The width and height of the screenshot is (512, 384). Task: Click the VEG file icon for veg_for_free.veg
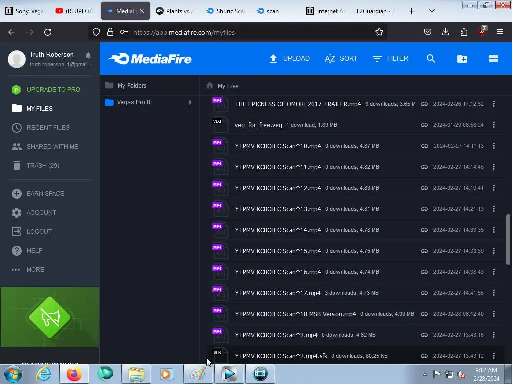point(220,125)
